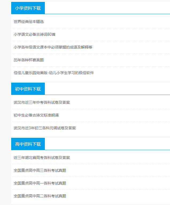Go to the world classic picture books entry
The width and height of the screenshot is (170, 205).
29,22
